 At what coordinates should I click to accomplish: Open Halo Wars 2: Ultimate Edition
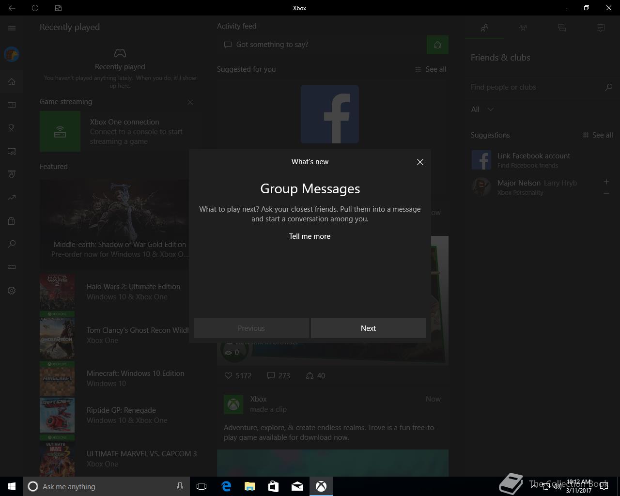pyautogui.click(x=120, y=292)
